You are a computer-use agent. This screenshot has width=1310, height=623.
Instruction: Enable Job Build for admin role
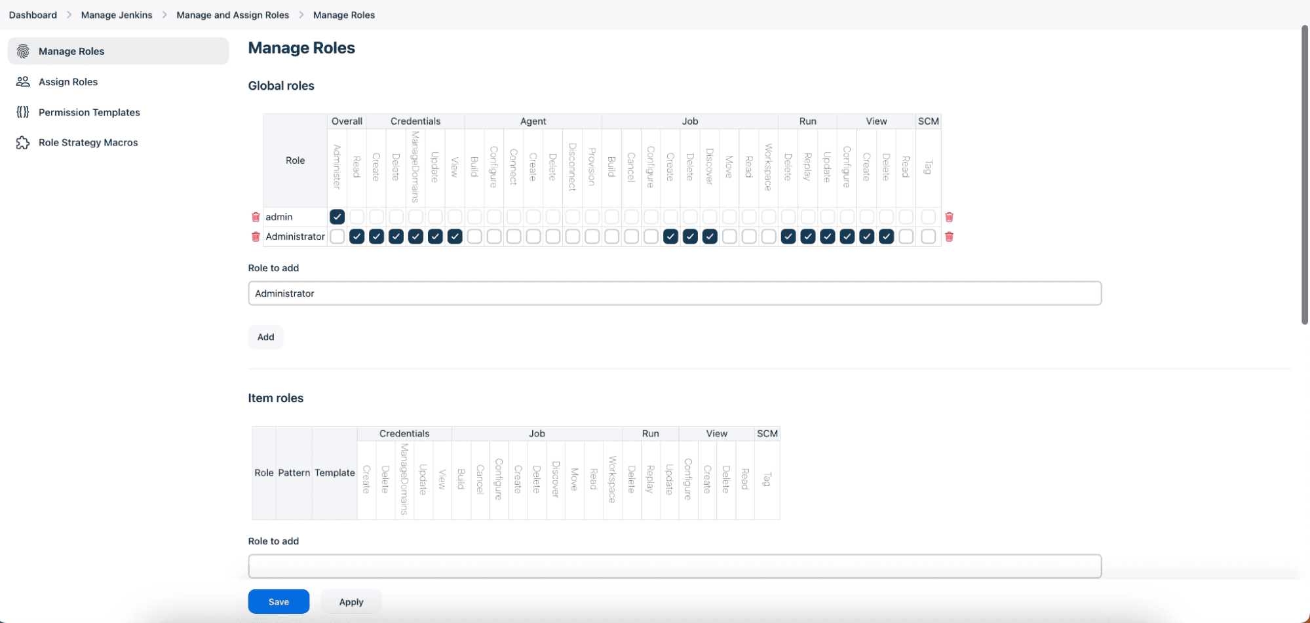[x=611, y=217]
